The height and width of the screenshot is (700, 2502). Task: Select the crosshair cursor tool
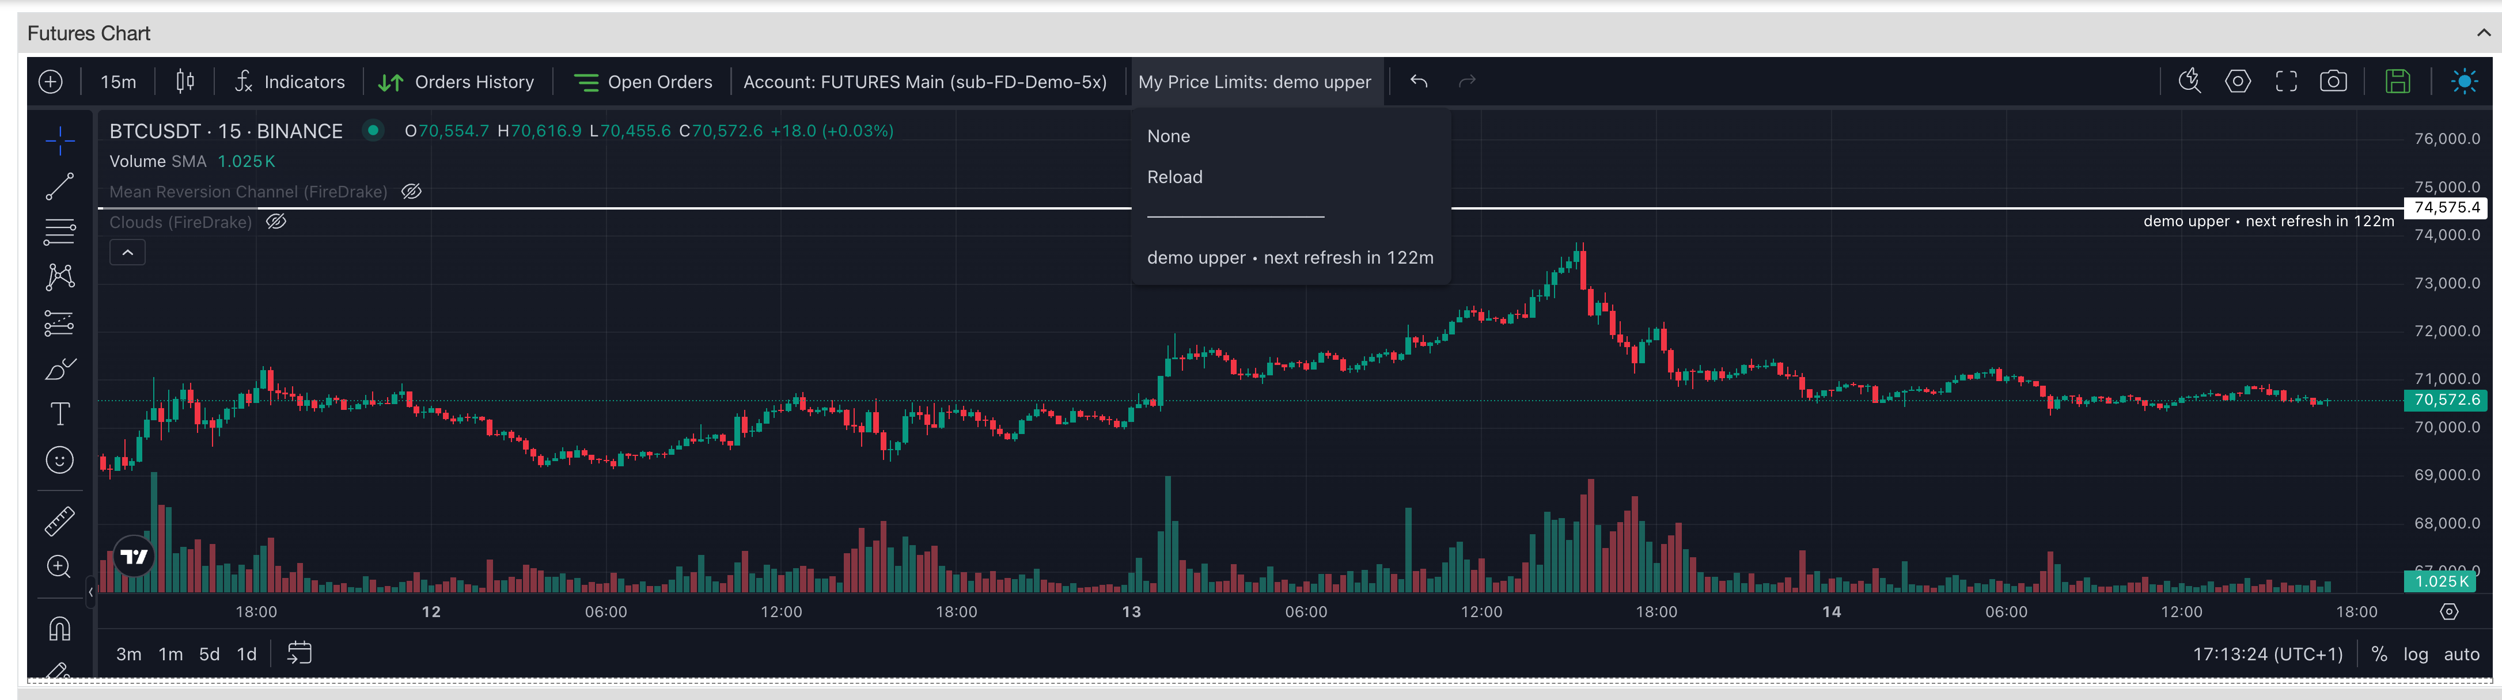(59, 140)
